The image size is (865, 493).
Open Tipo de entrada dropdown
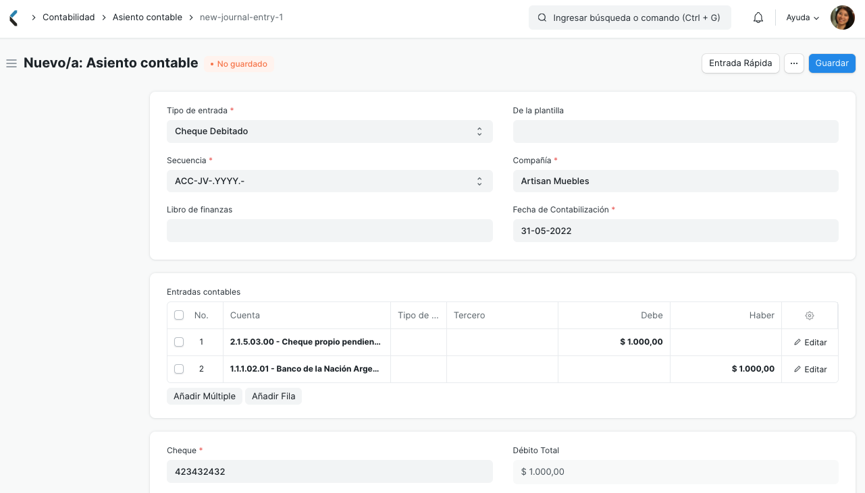click(x=330, y=132)
